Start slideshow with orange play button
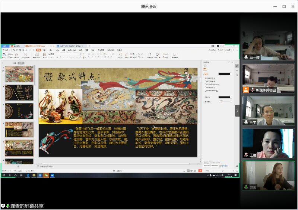This screenshot has width=298, height=210. tap(200, 171)
